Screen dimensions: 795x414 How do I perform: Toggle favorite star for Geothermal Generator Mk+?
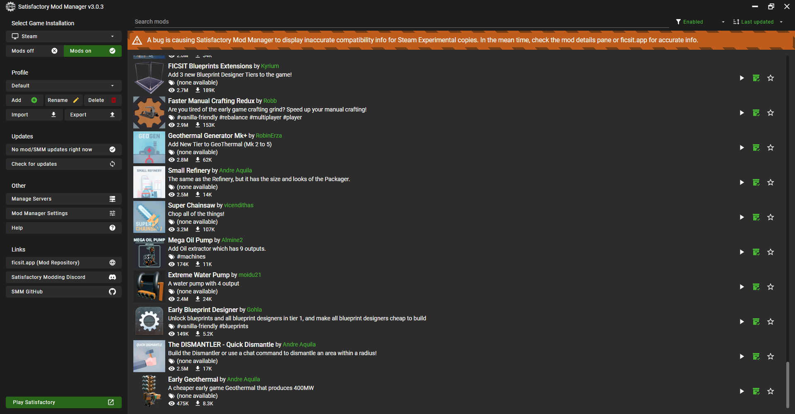[771, 148]
